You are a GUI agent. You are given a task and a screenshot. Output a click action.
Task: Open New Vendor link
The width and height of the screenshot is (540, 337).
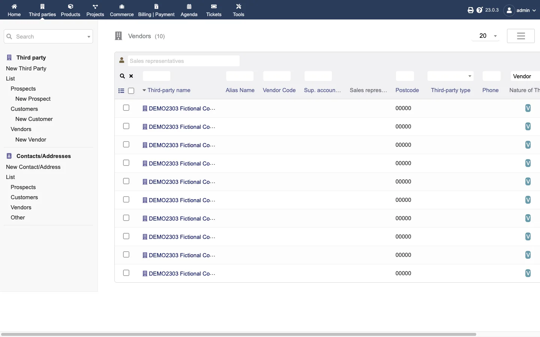(x=31, y=140)
